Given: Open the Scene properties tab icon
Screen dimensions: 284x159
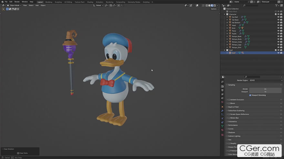Looking at the screenshot, I should 222,98.
